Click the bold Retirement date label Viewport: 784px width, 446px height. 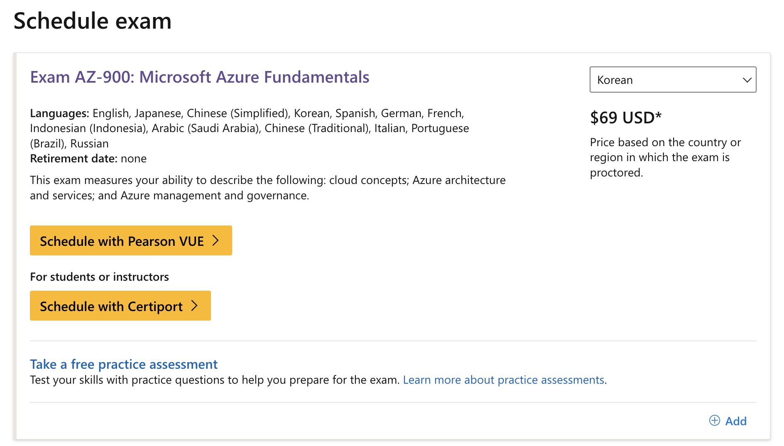(73, 159)
